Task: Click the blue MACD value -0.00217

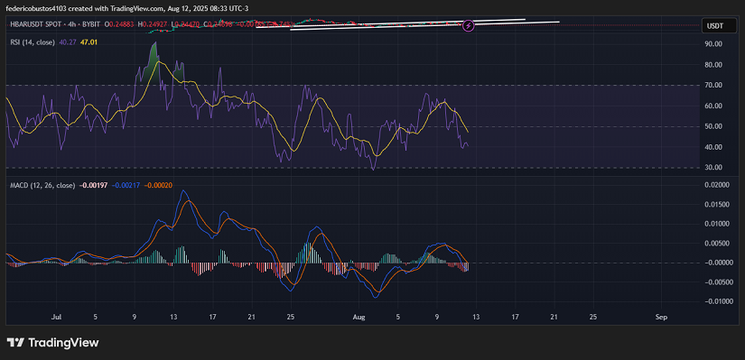Action: (x=126, y=186)
